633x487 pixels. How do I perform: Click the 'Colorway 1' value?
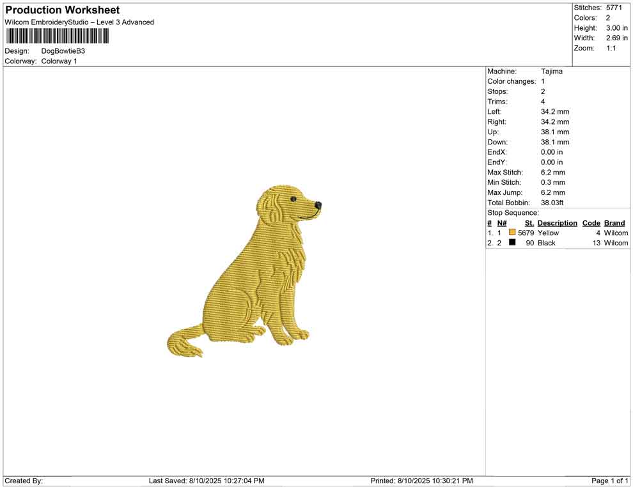point(59,61)
